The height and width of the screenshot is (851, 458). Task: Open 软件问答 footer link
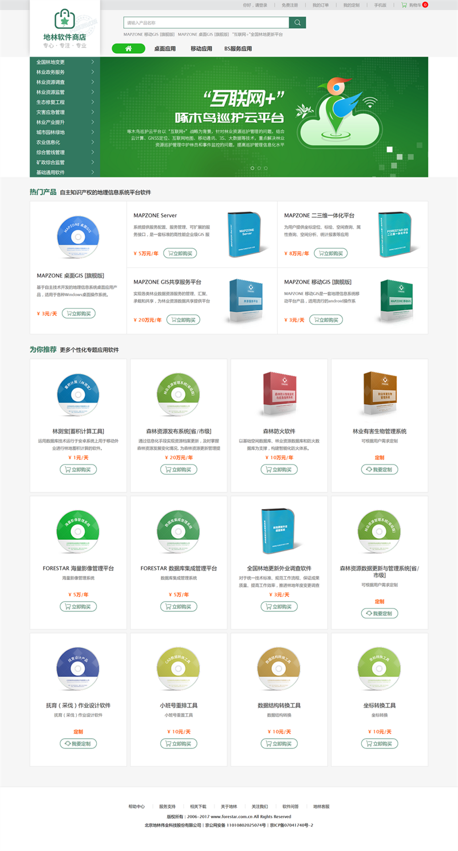point(290,806)
